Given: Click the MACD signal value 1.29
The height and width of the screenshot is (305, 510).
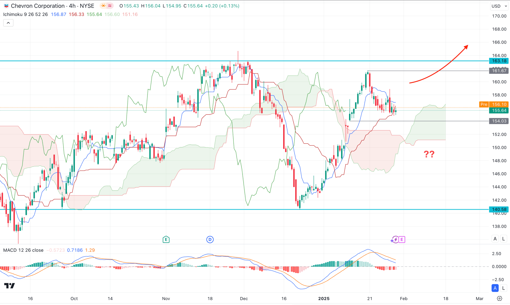Looking at the screenshot, I should pyautogui.click(x=90, y=250).
